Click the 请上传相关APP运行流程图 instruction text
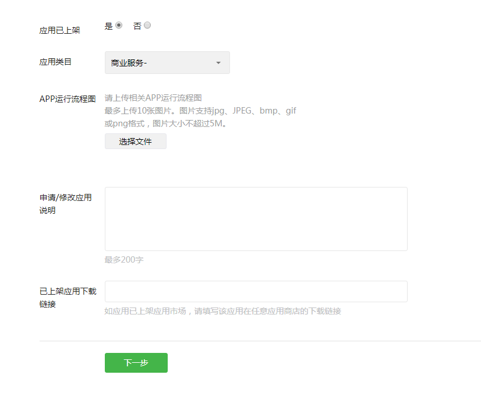The height and width of the screenshot is (403, 481). tap(153, 98)
